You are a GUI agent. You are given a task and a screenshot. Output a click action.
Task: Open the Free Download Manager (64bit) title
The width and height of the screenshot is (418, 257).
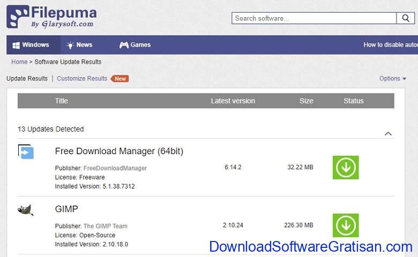[119, 152]
